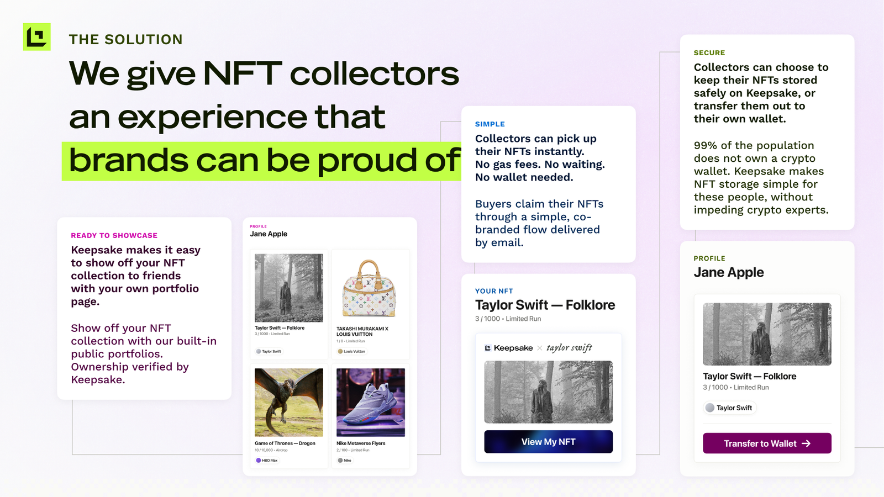
Task: Click the Louis Vuitton brand avatar dot
Action: click(340, 351)
